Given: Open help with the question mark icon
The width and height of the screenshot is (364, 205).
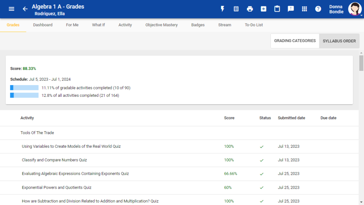Looking at the screenshot, I should [318, 9].
